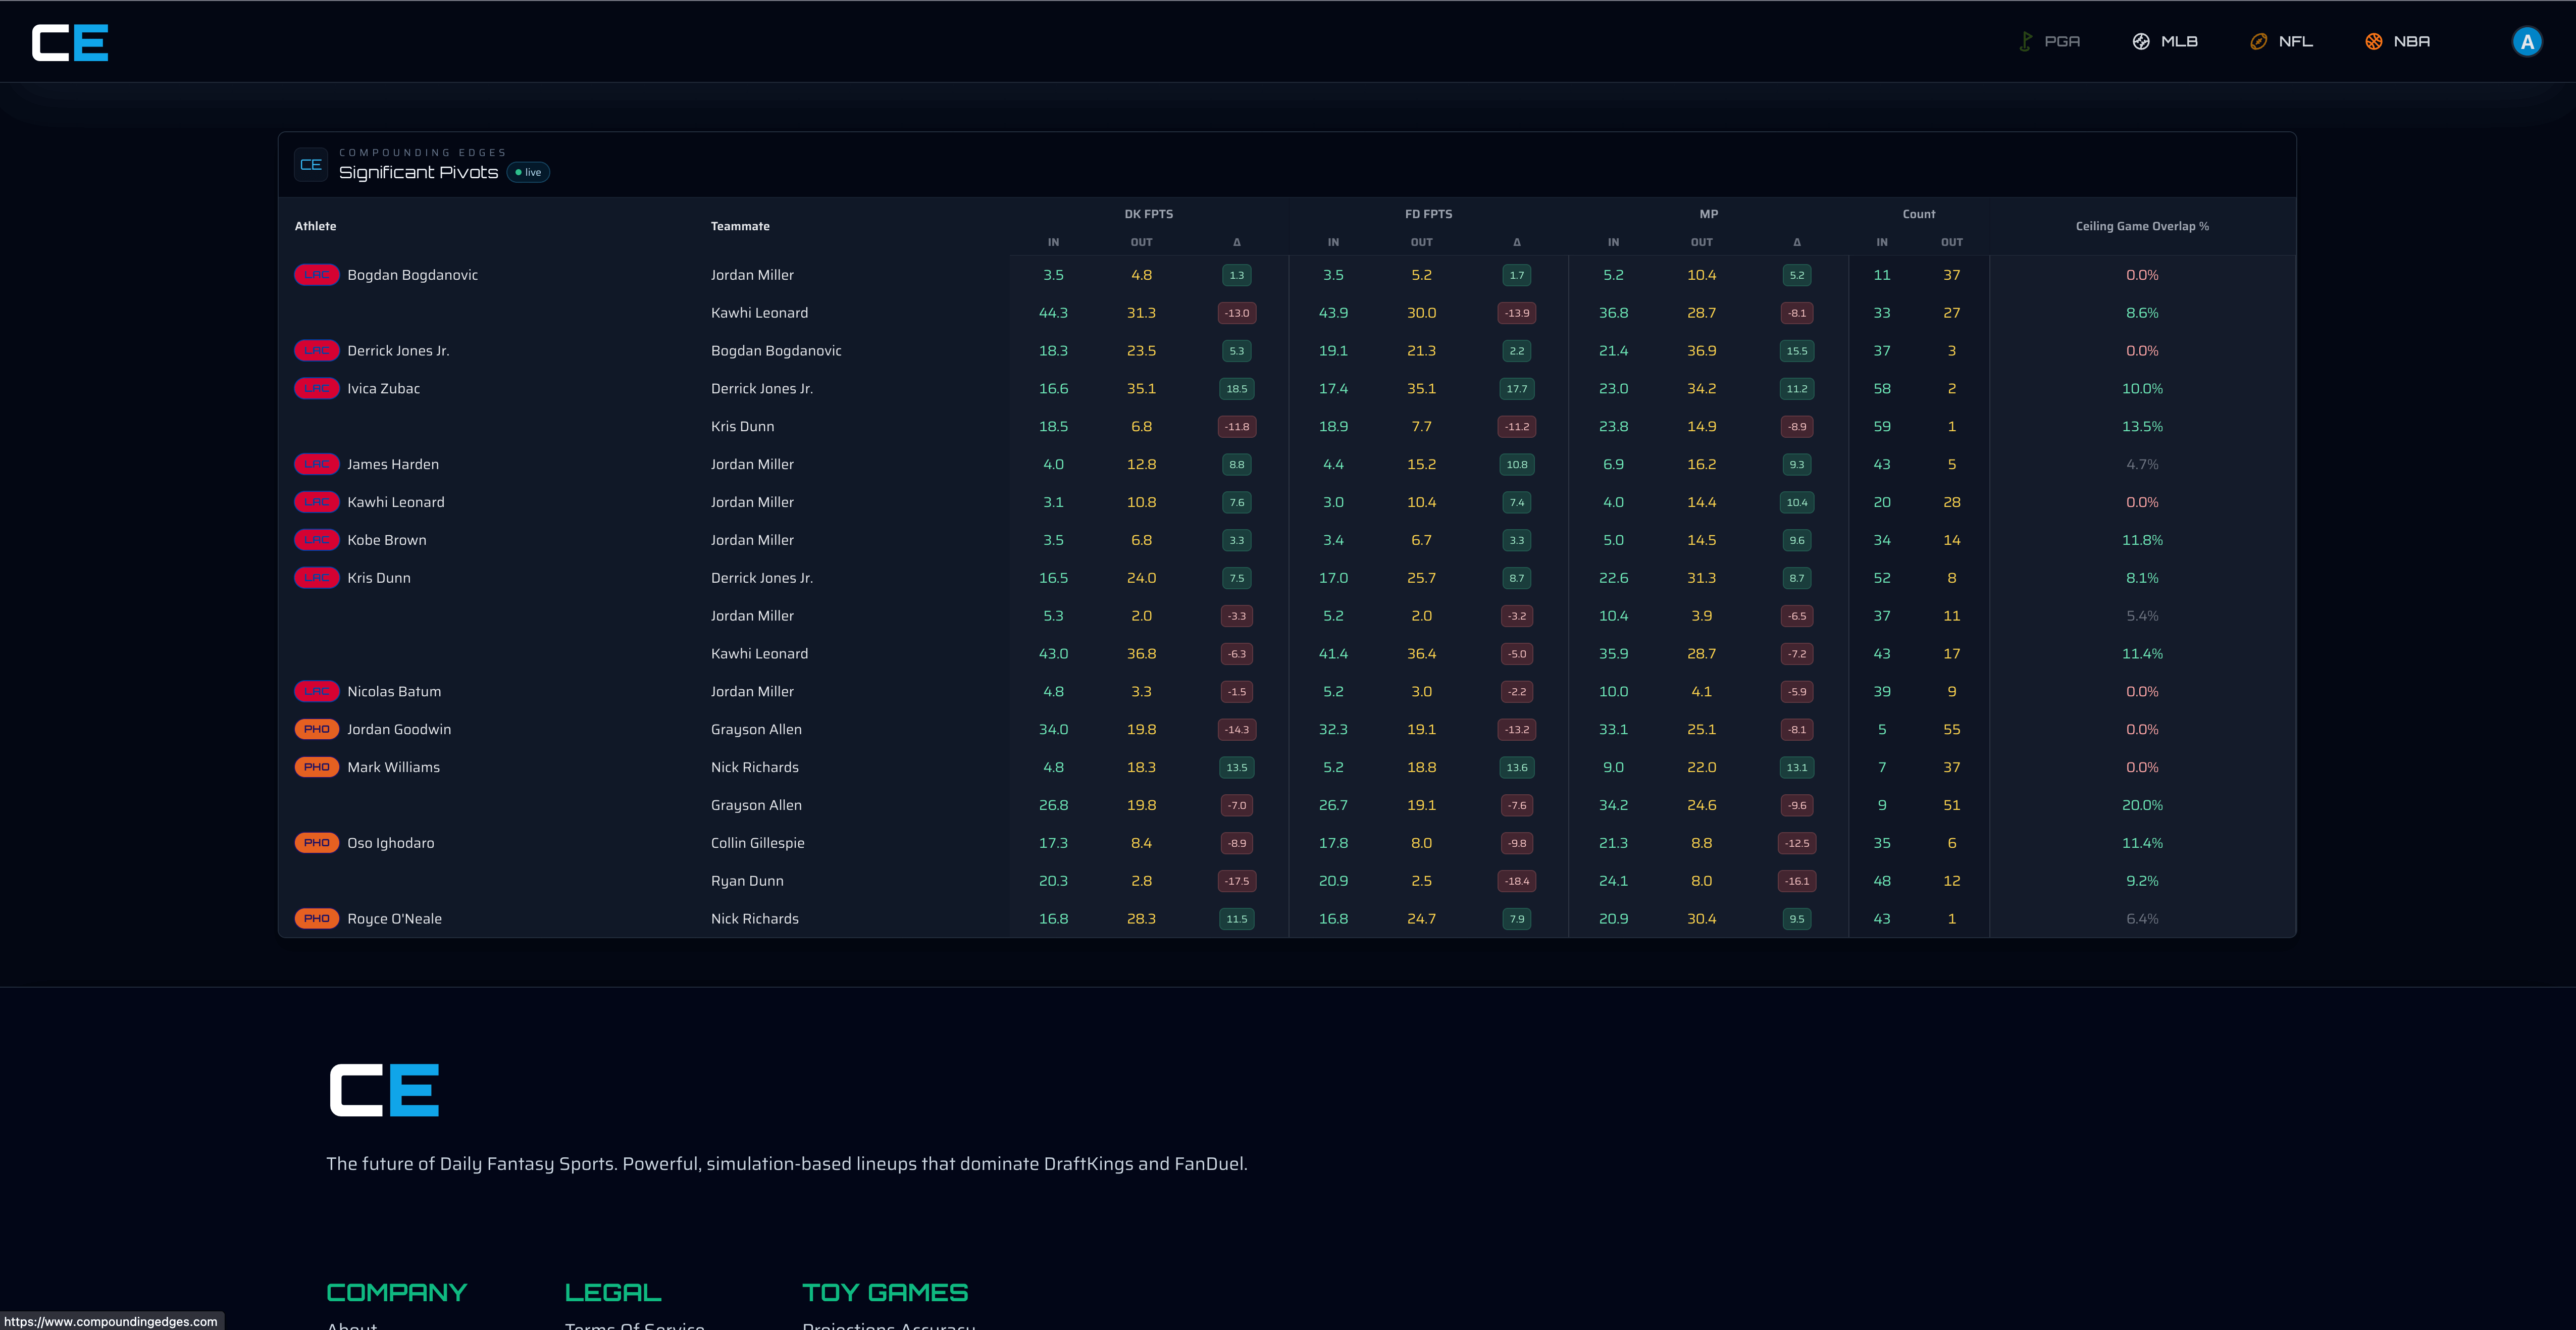The height and width of the screenshot is (1330, 2576).
Task: Sort table by Teammate column header
Action: 740,226
